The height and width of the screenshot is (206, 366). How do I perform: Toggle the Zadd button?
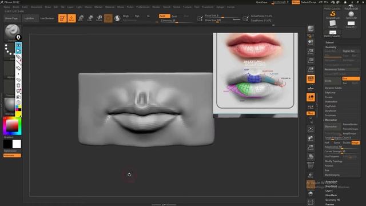[164, 16]
